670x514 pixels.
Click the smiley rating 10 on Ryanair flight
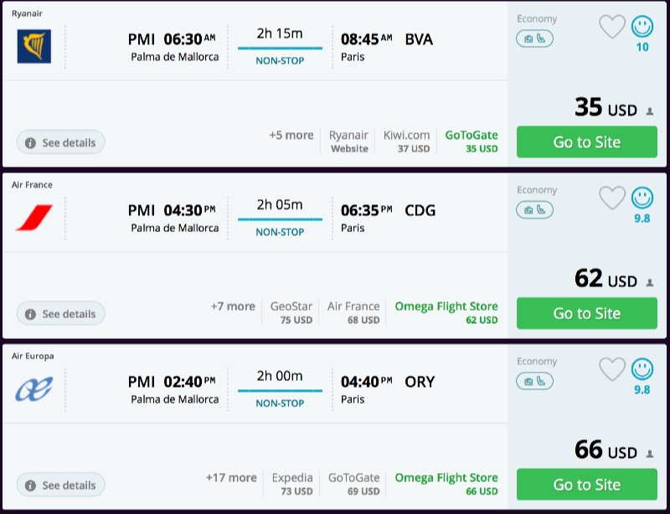point(642,28)
